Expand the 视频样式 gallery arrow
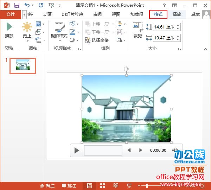211x190 pixels. [x=60, y=41]
